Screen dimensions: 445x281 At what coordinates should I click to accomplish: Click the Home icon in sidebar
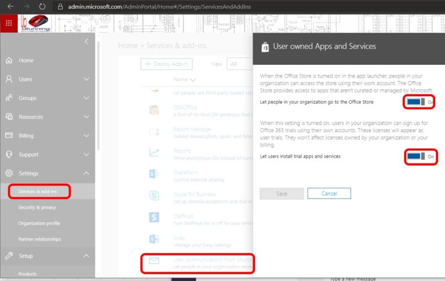pos(9,60)
